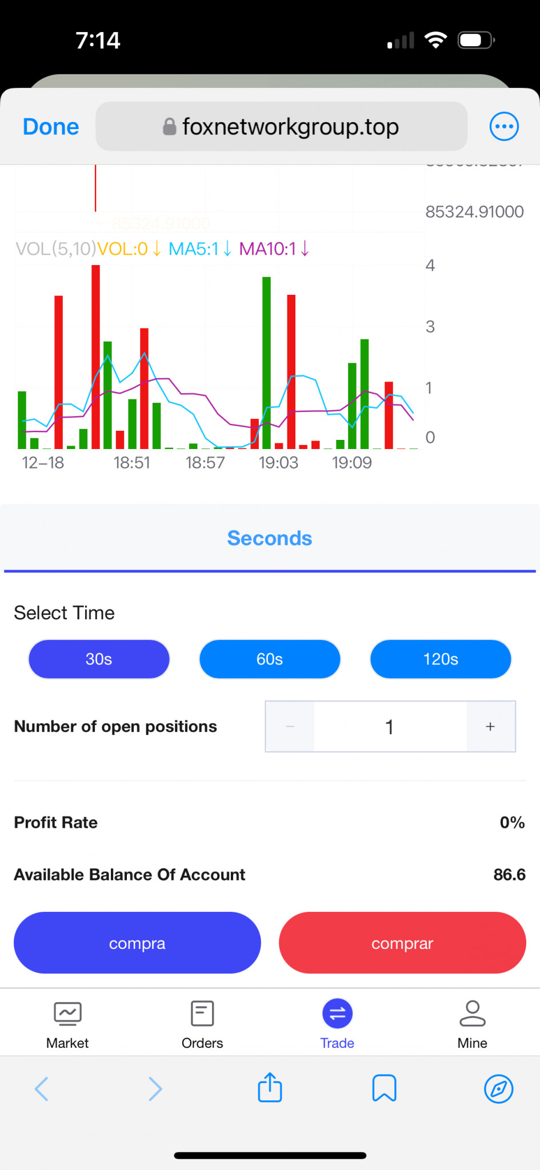The width and height of the screenshot is (540, 1170).
Task: Click the open positions number field
Action: pos(390,727)
